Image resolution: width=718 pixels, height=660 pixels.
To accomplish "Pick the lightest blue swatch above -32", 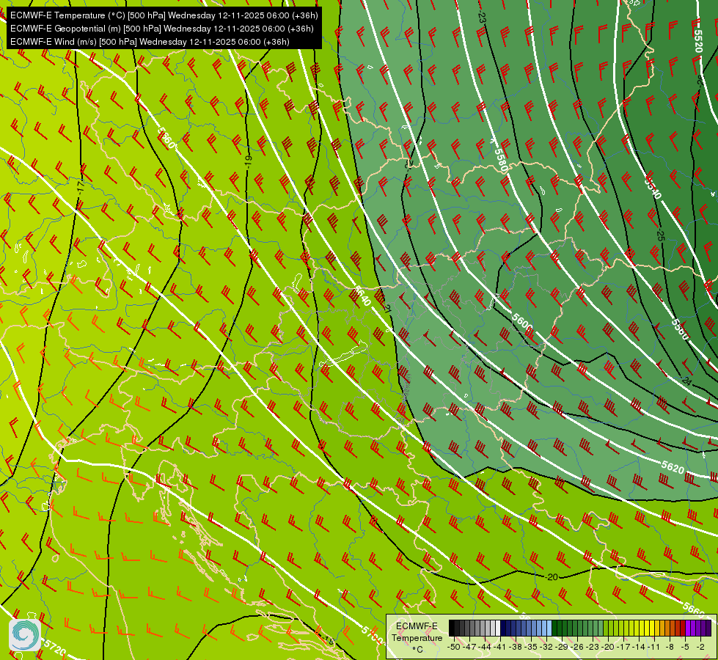I will coord(549,628).
